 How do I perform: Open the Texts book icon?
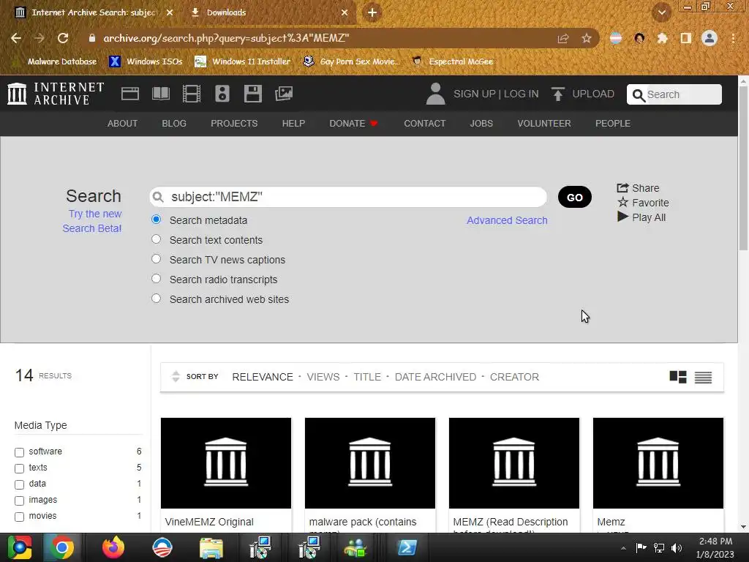point(160,94)
